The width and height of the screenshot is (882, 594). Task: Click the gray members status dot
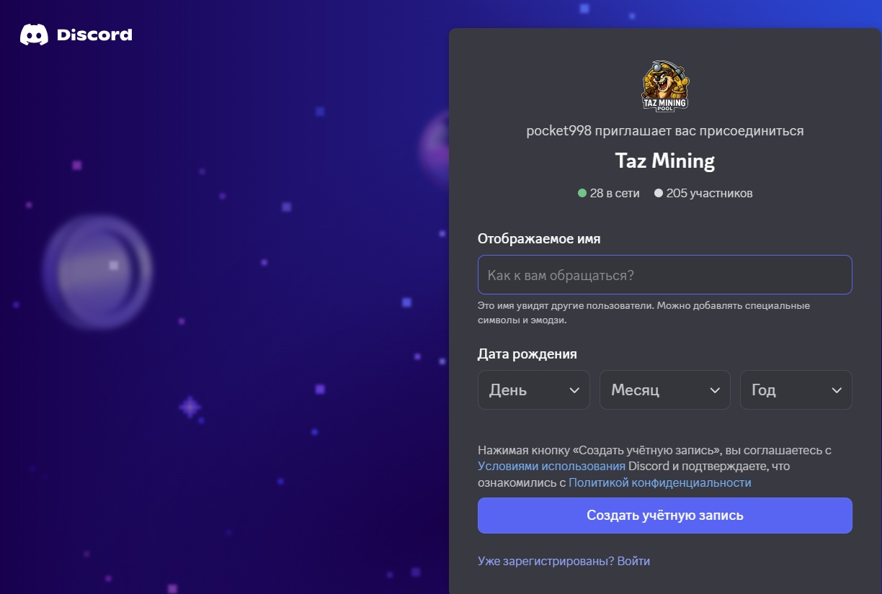pos(659,194)
